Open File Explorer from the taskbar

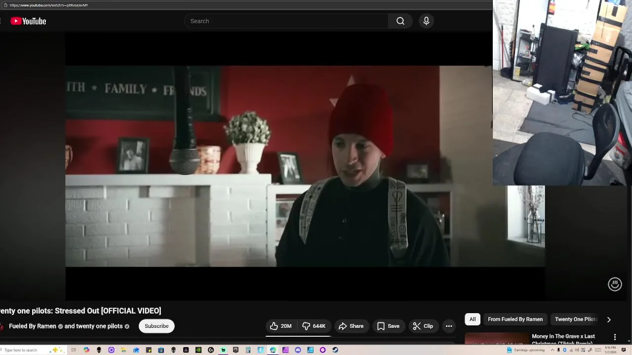tap(123, 350)
